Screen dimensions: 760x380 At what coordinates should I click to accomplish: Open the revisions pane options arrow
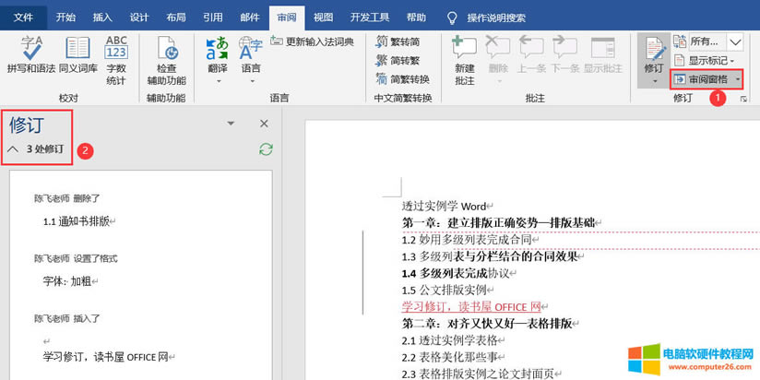(x=231, y=124)
